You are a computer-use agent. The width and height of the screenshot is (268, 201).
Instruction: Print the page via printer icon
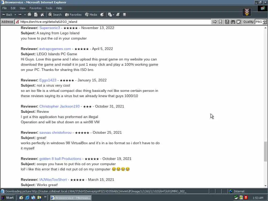click(x=118, y=15)
